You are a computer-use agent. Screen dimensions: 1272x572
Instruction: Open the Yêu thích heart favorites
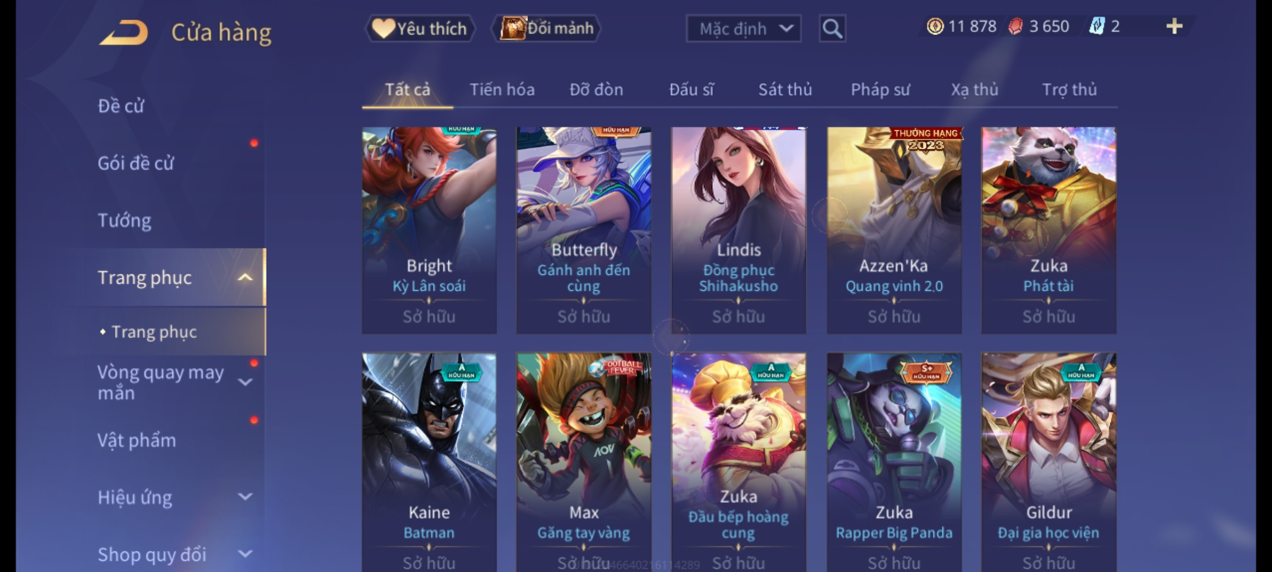pyautogui.click(x=420, y=28)
